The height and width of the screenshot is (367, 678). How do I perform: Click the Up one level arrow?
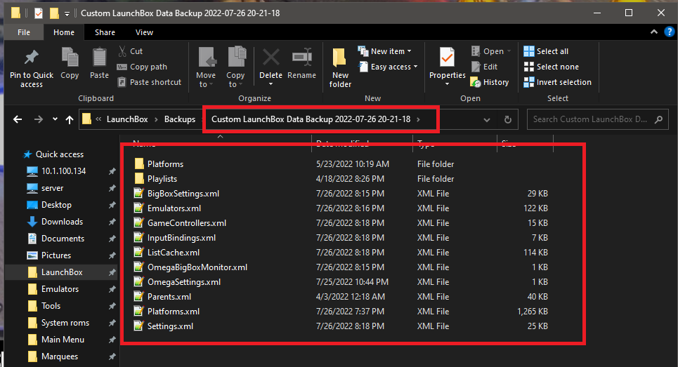click(x=69, y=119)
